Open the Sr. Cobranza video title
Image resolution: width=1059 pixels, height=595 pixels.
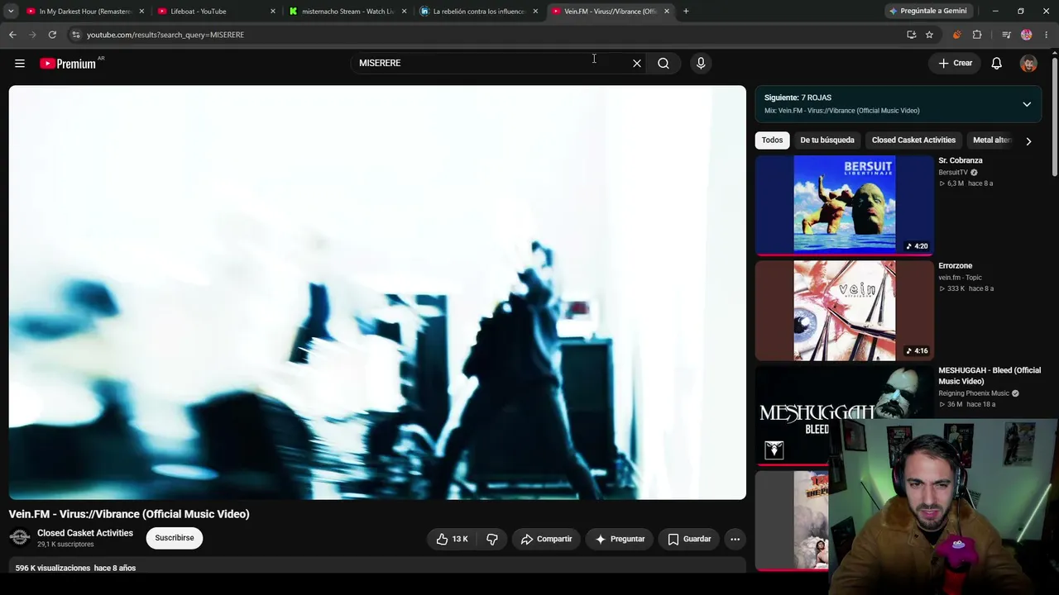pos(961,160)
